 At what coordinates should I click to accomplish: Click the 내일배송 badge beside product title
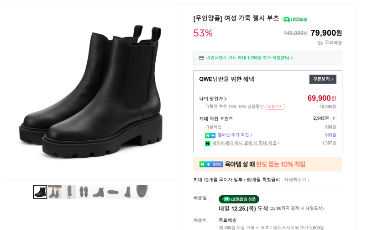295,19
